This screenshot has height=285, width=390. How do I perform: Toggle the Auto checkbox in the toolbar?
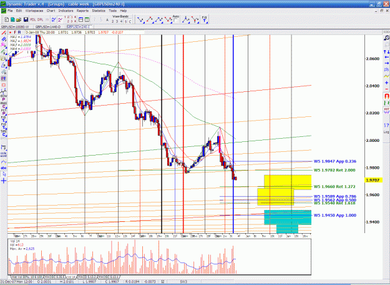[176, 21]
